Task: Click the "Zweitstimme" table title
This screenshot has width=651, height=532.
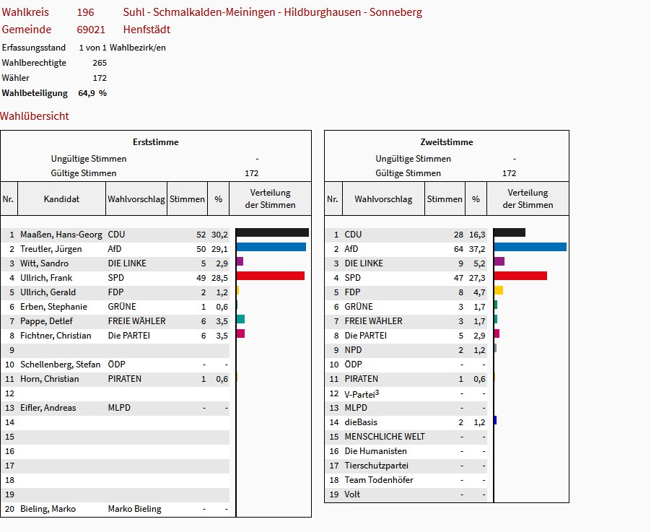Action: point(447,142)
